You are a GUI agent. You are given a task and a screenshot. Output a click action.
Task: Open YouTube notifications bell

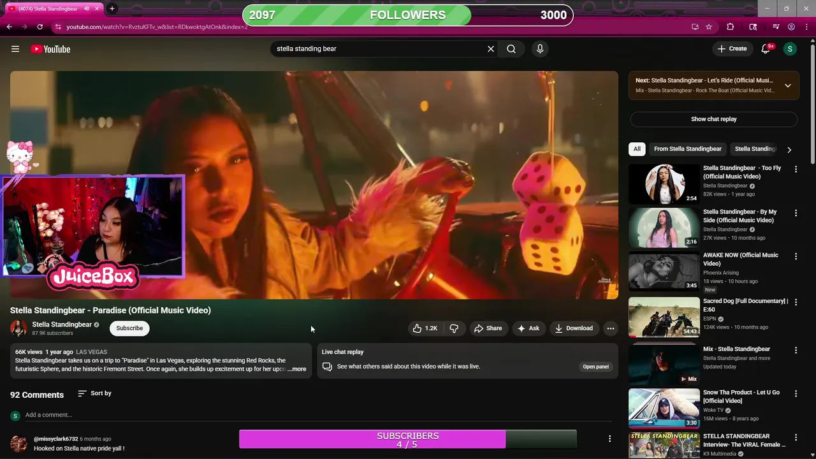pyautogui.click(x=766, y=48)
